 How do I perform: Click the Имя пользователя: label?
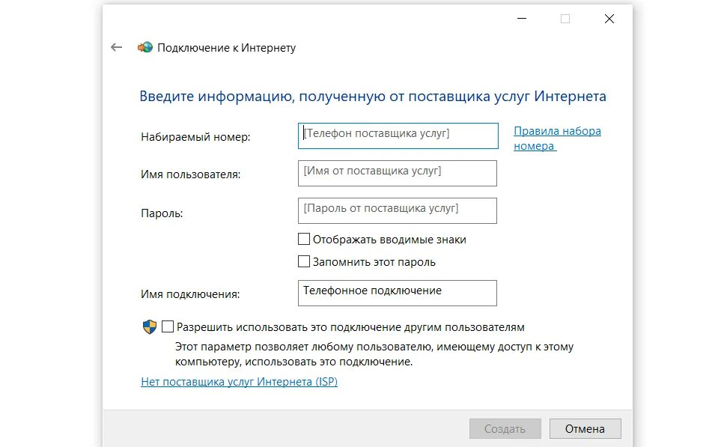point(190,174)
